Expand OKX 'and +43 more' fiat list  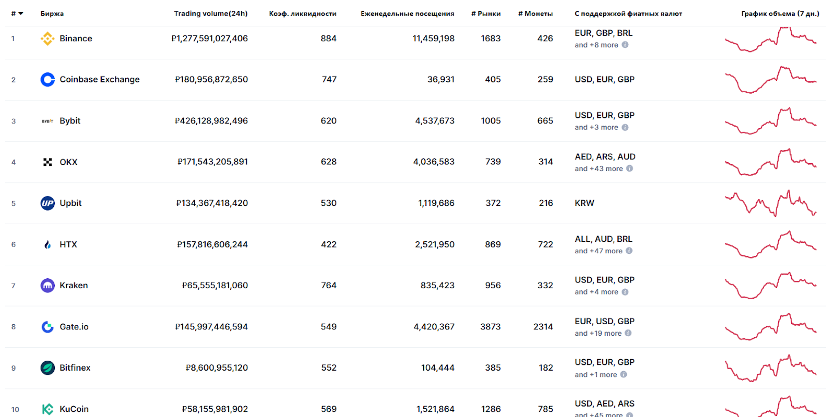[x=599, y=168]
